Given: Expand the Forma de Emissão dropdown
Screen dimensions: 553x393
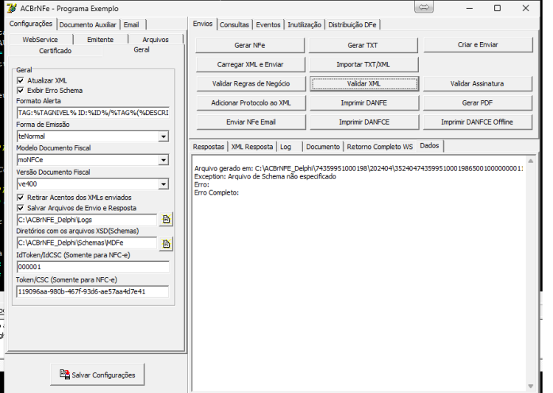Looking at the screenshot, I should [163, 136].
